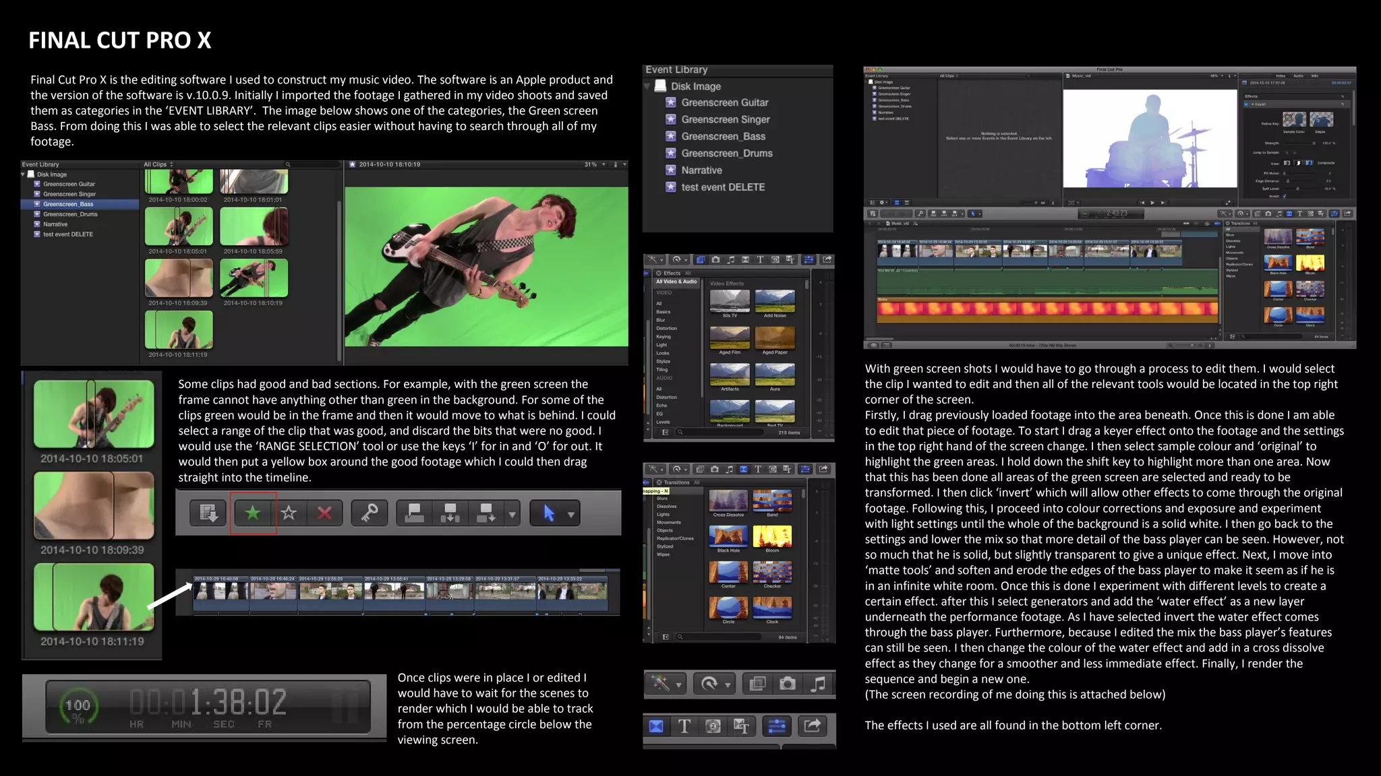This screenshot has height=776, width=1381.
Task: Toggle the highlighted Effects browser icon above the Effects panel
Action: point(701,260)
